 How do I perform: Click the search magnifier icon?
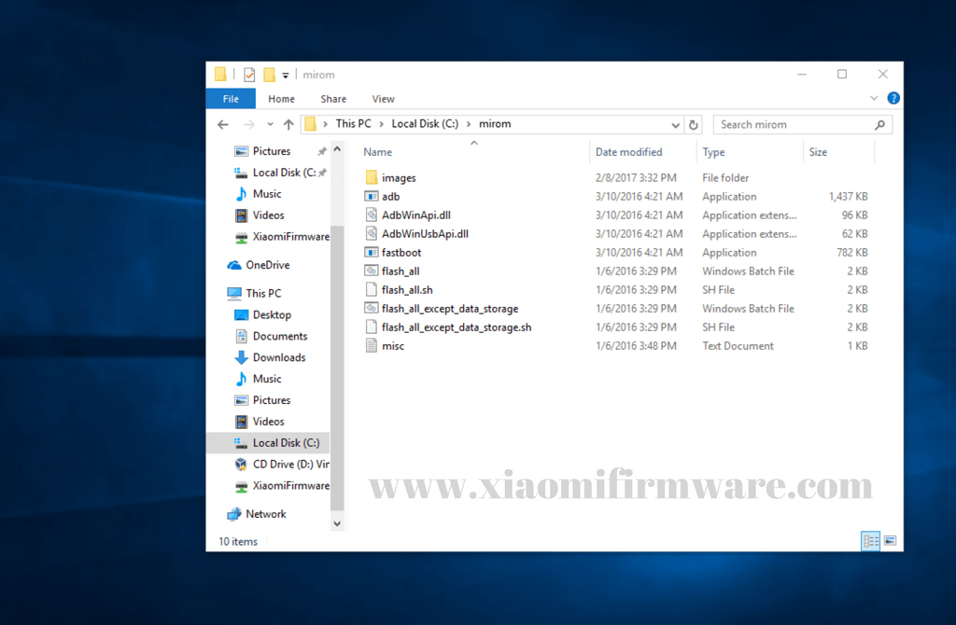[879, 125]
